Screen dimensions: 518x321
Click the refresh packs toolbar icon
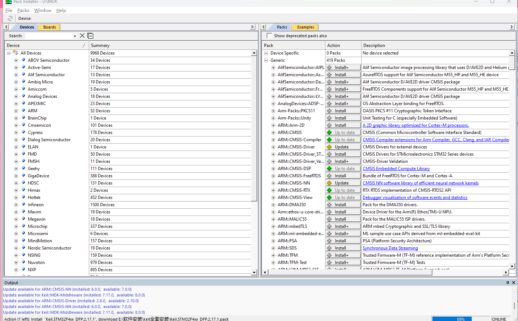coord(10,18)
